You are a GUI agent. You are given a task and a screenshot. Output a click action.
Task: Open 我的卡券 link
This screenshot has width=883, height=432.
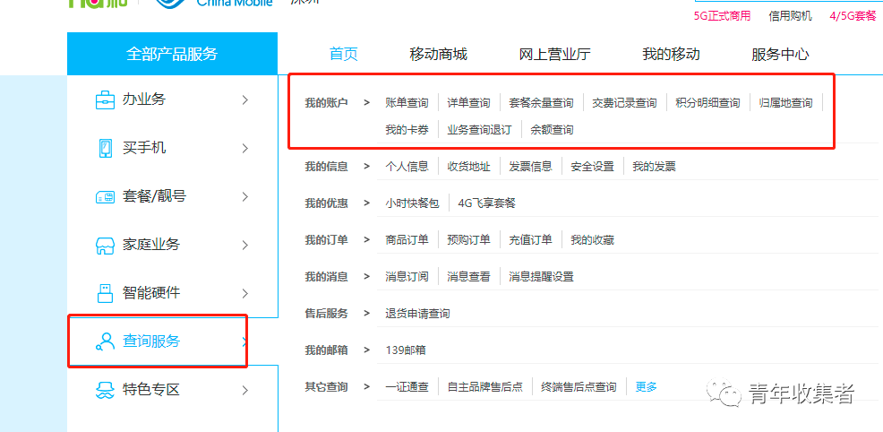pyautogui.click(x=407, y=130)
